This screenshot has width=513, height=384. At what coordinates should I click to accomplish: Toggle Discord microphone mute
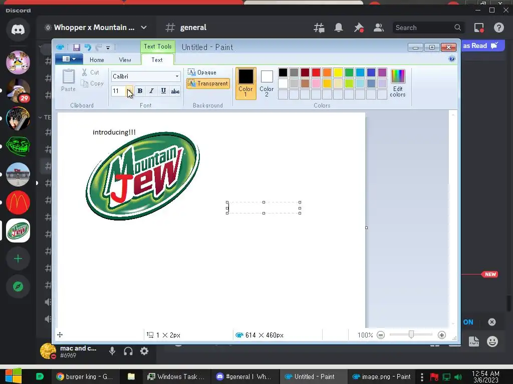click(x=112, y=351)
